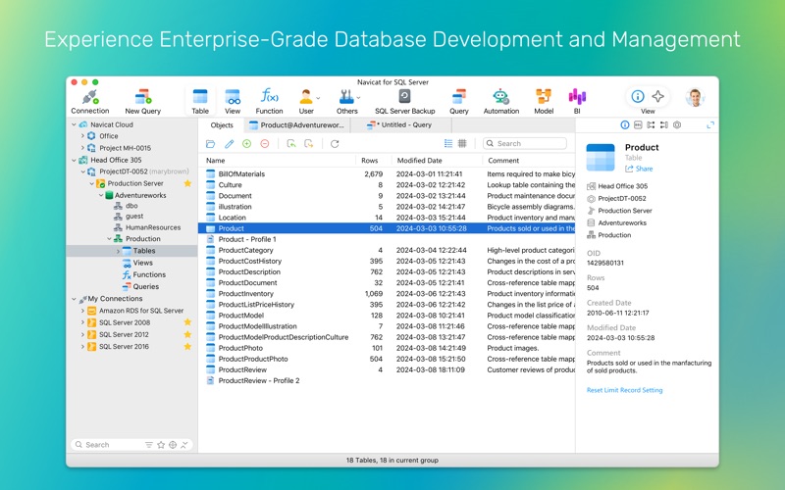Click the Share link for Product
Image resolution: width=785 pixels, height=490 pixels.
(x=639, y=169)
